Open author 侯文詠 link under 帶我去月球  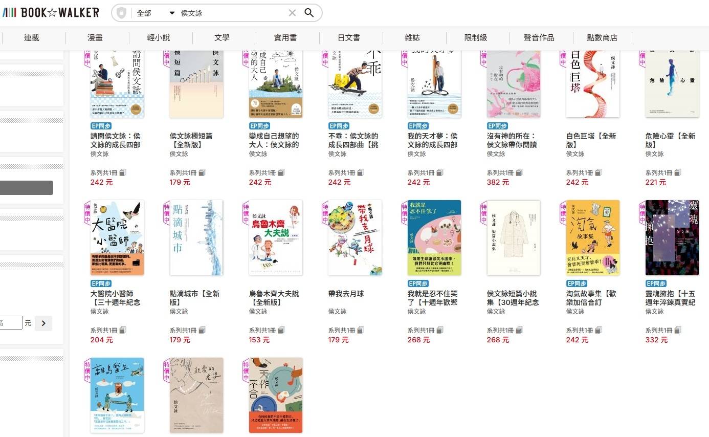point(338,311)
